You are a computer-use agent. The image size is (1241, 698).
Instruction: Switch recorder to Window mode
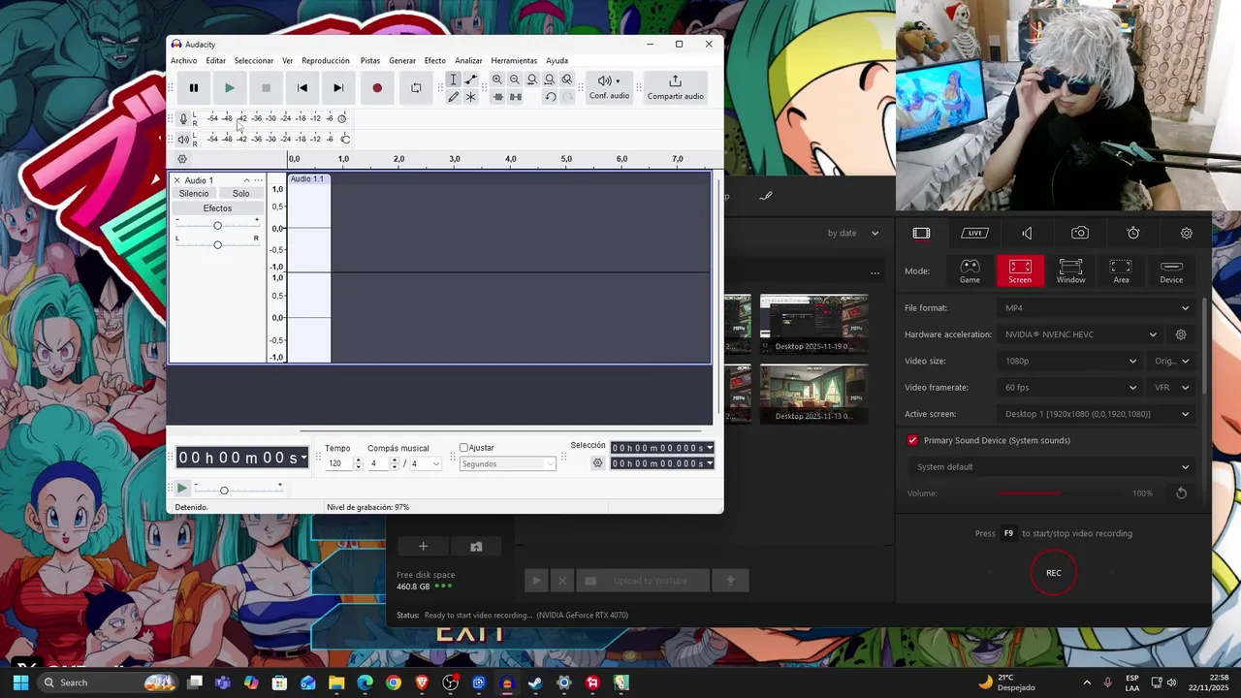pyautogui.click(x=1070, y=270)
